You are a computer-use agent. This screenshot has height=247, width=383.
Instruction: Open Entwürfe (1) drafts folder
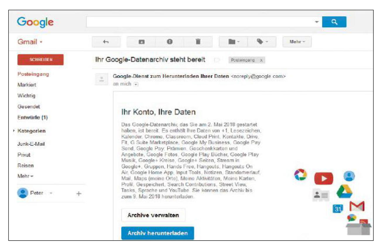pyautogui.click(x=33, y=118)
